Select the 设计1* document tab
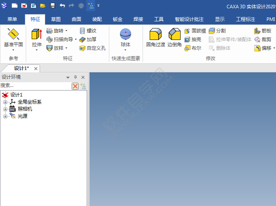This screenshot has height=206, width=276. (x=21, y=68)
